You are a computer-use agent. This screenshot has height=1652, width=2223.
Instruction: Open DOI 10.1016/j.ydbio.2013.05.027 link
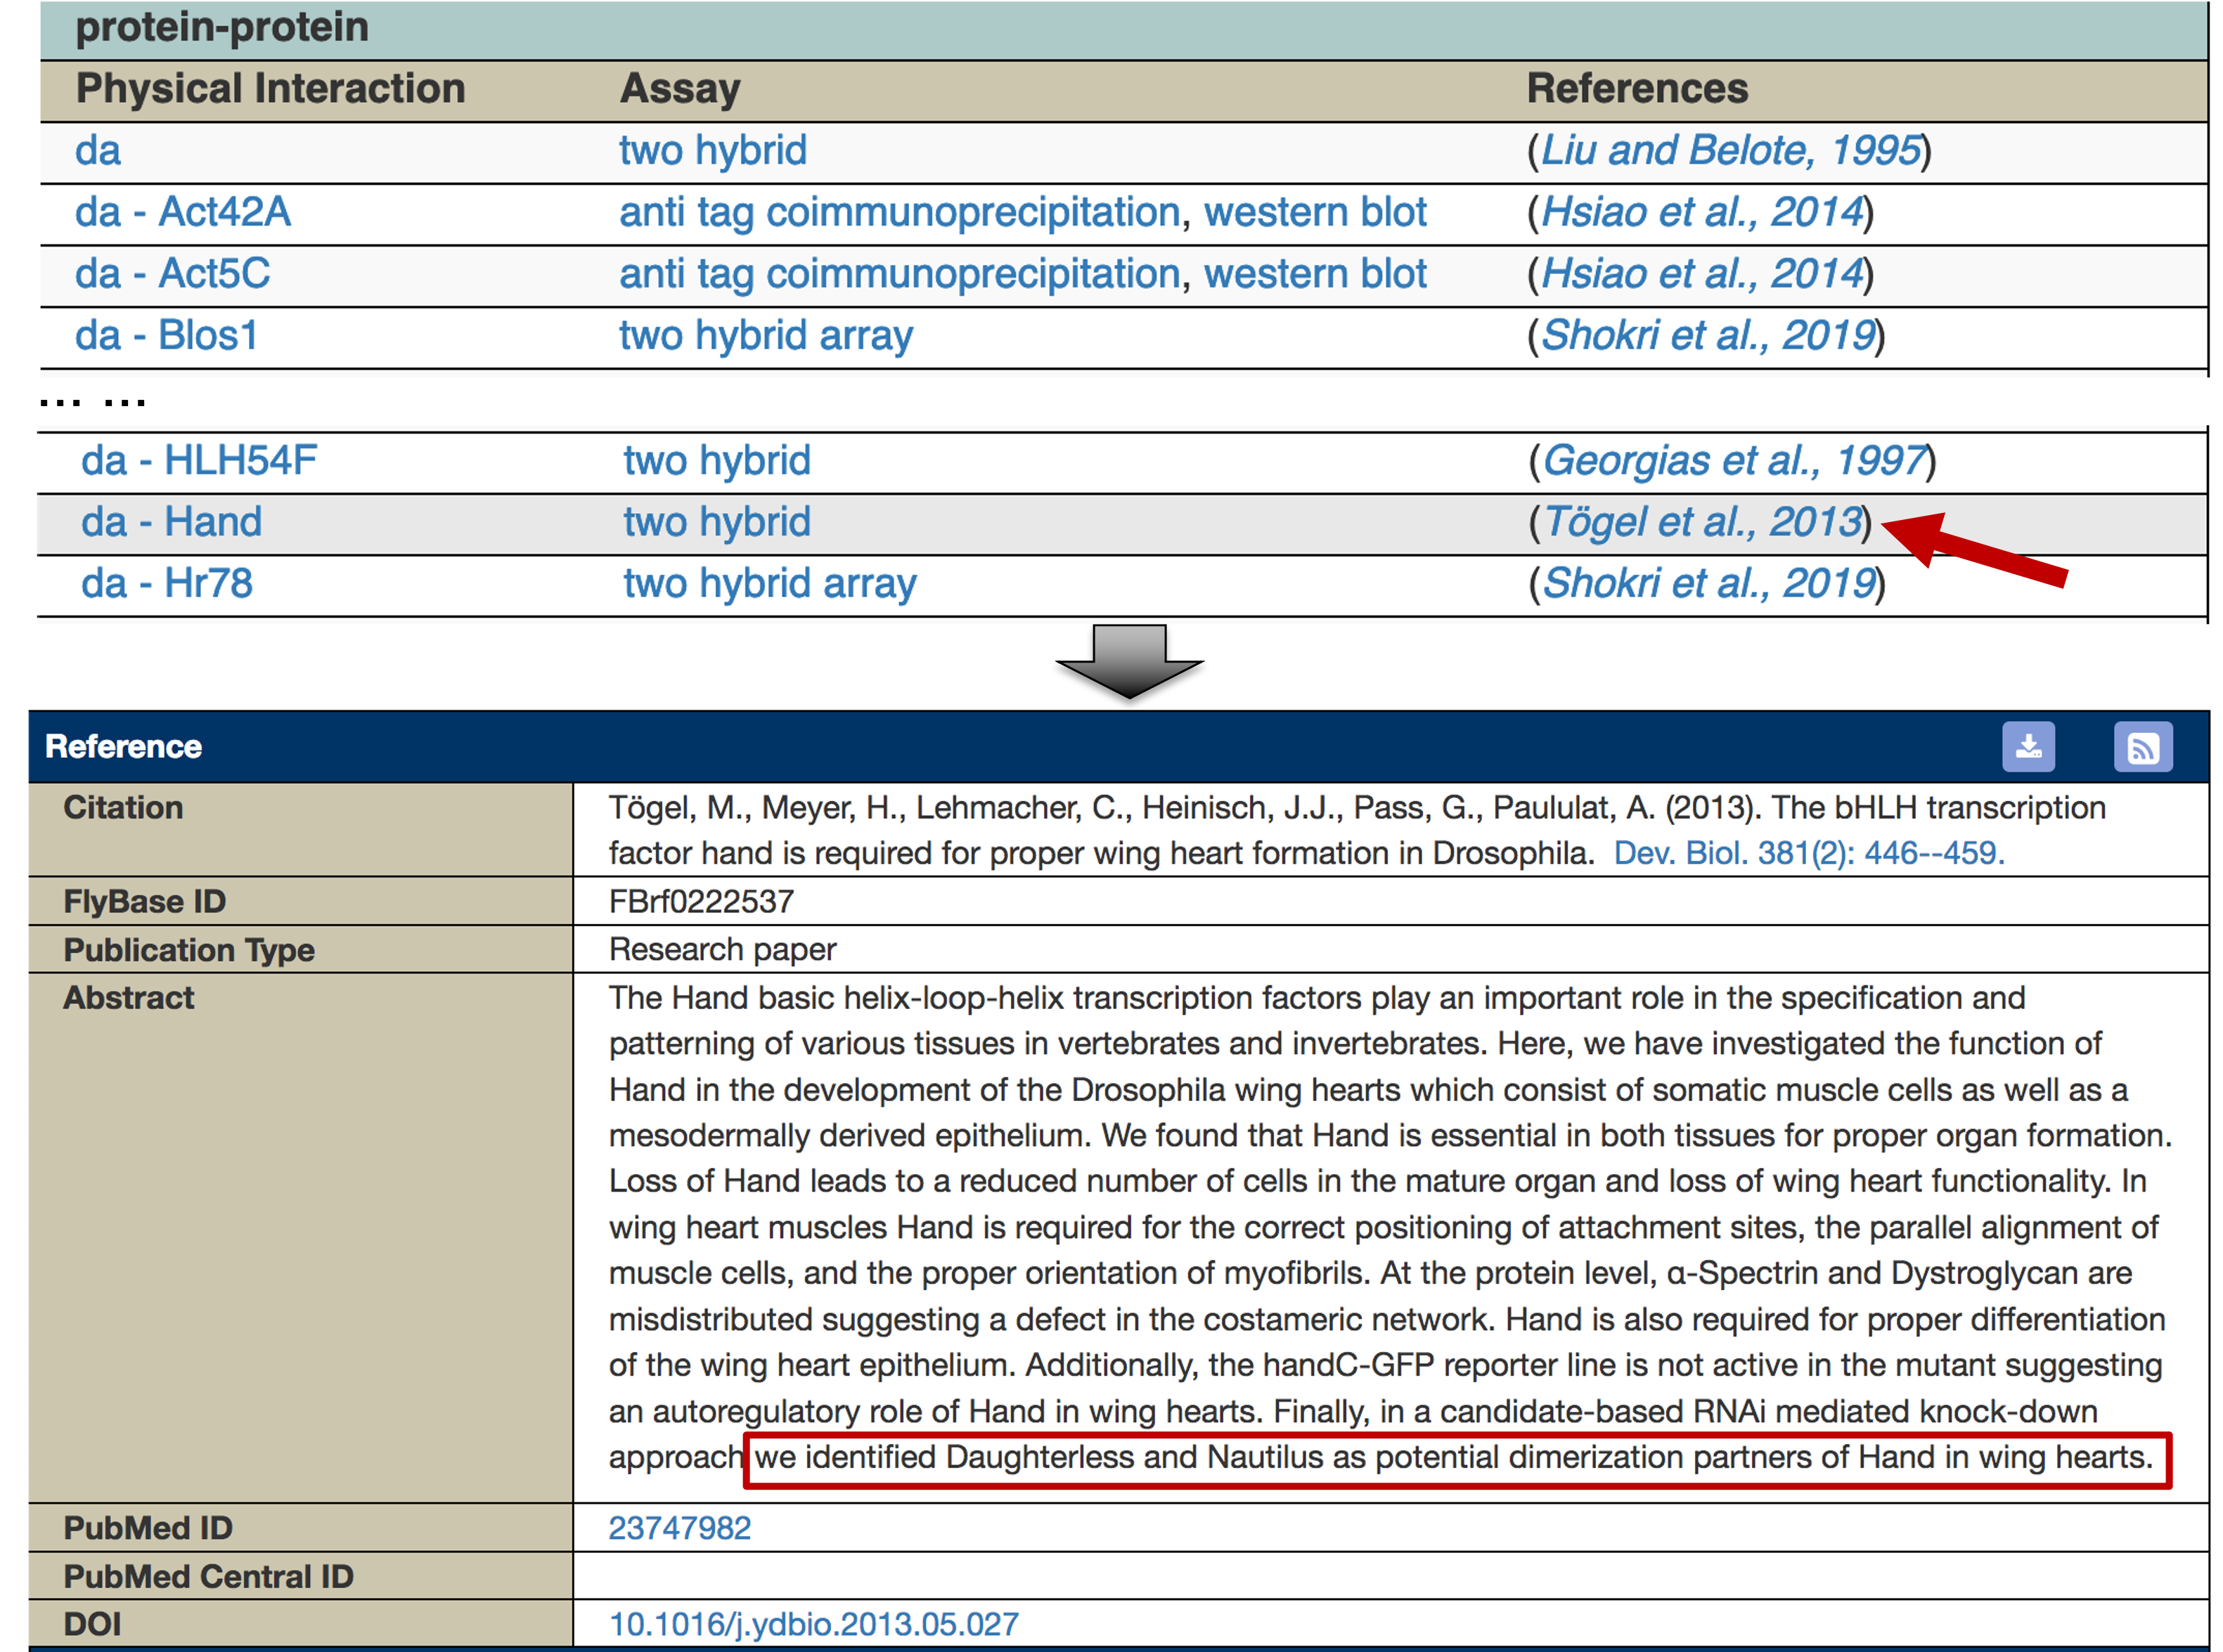pos(814,1624)
